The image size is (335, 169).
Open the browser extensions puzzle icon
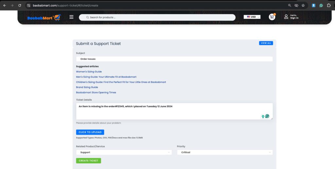pos(329,6)
